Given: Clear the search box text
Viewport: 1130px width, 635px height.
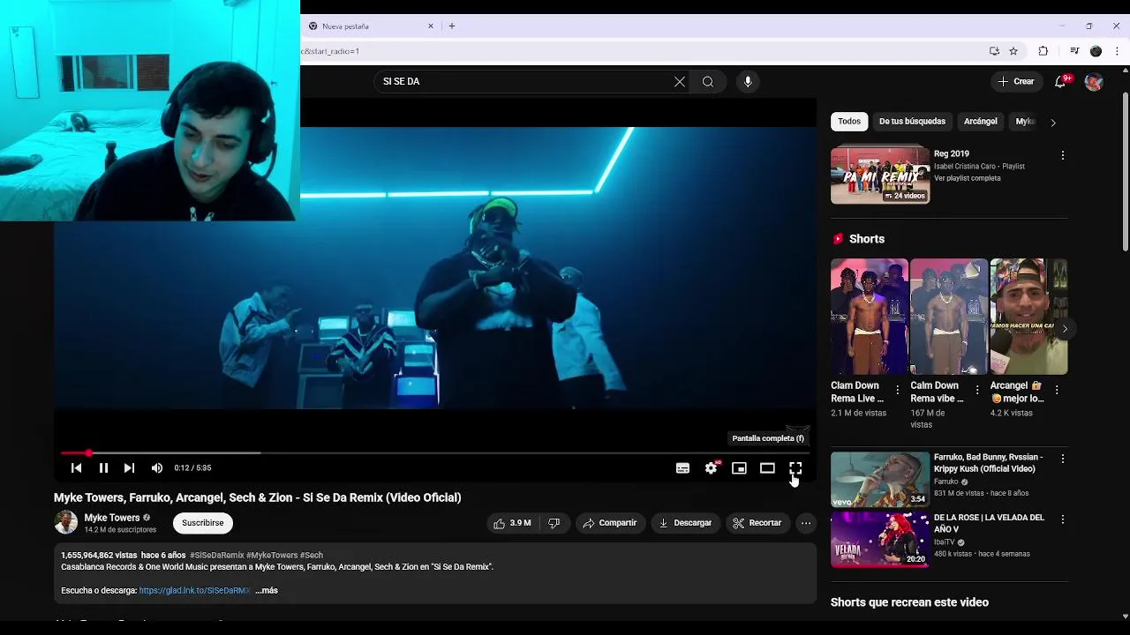Looking at the screenshot, I should coord(680,82).
